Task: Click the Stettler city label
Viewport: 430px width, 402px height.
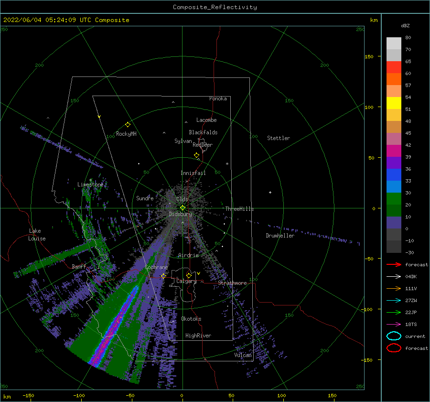Action: [x=279, y=138]
